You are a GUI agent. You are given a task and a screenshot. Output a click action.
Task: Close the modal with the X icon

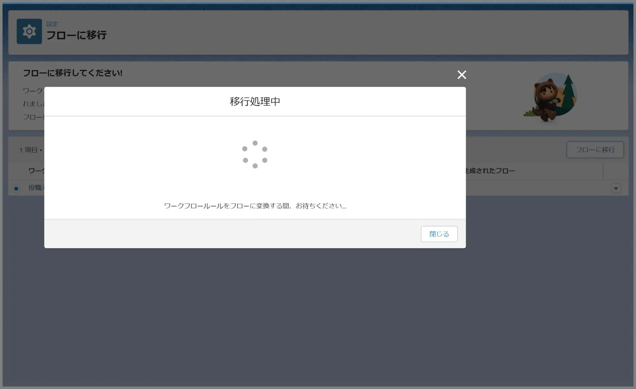(461, 75)
